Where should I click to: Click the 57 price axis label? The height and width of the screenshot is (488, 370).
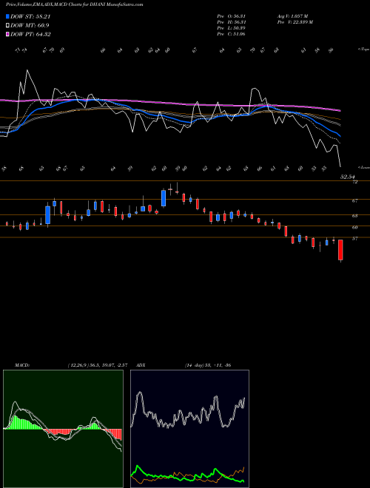tap(354, 239)
